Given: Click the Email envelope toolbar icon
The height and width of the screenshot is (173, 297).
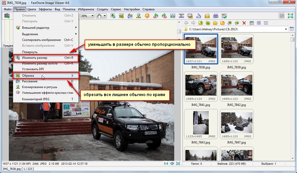Looking at the screenshot, I should click(207, 16).
